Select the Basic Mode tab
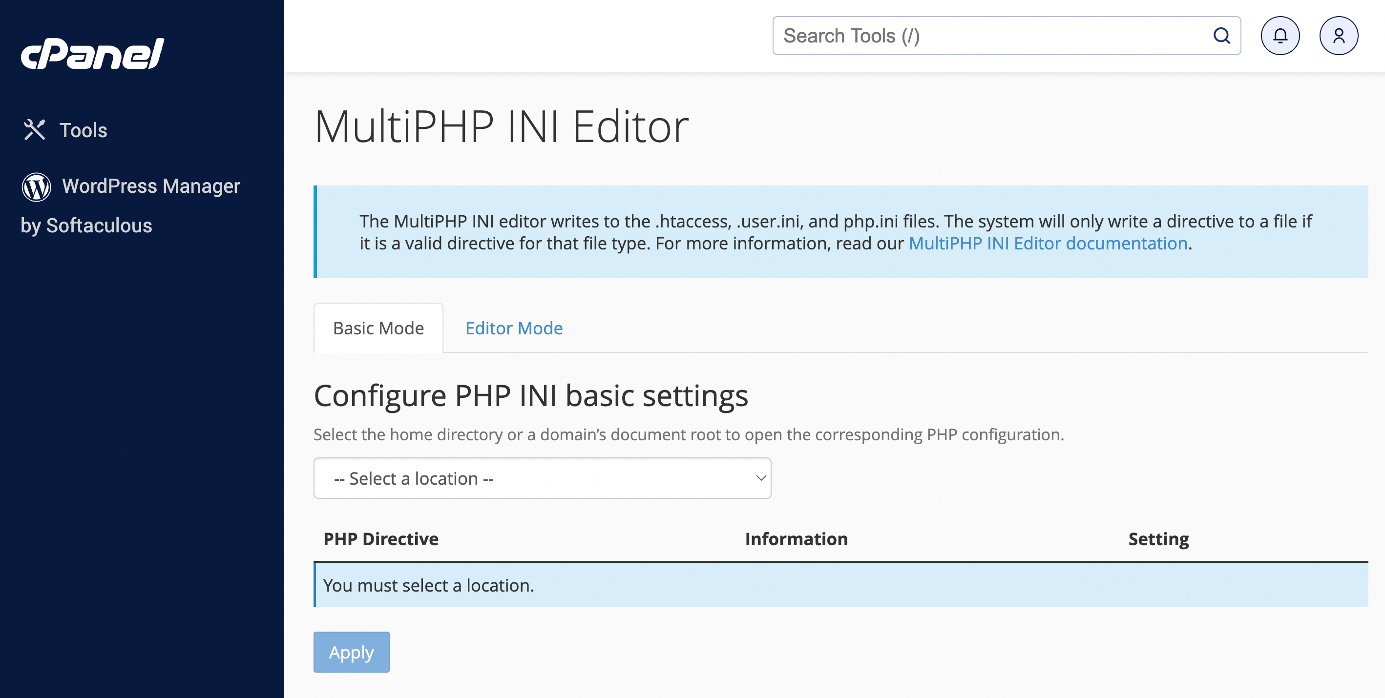Image resolution: width=1385 pixels, height=698 pixels. click(x=378, y=328)
